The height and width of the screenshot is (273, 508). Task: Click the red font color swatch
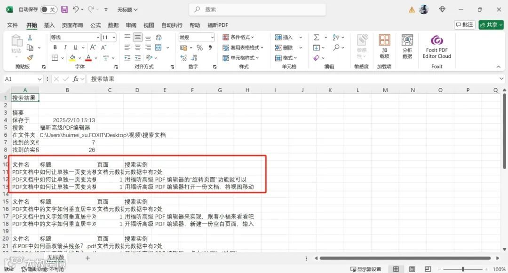(x=88, y=58)
